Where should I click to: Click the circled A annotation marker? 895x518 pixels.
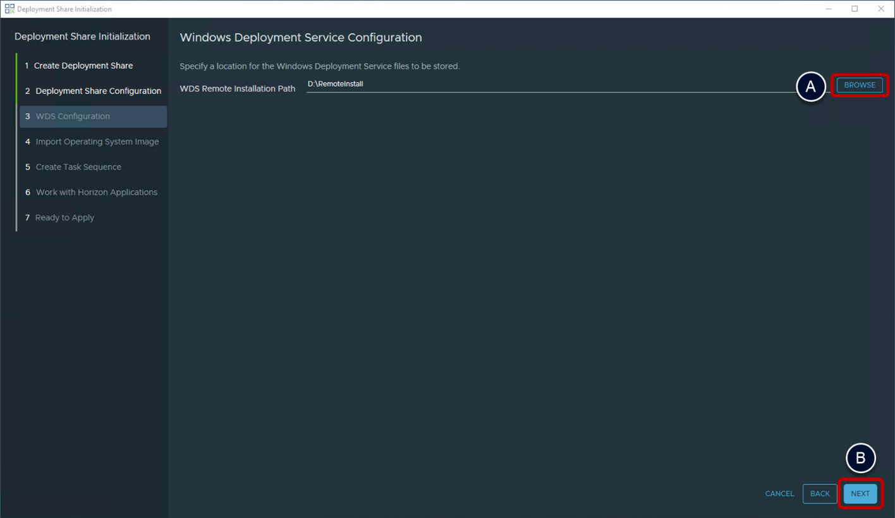click(x=810, y=88)
